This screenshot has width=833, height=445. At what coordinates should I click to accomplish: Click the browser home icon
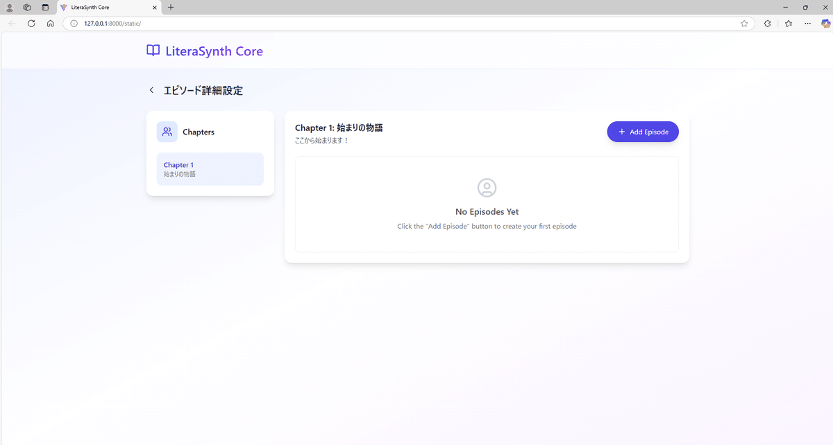49,23
